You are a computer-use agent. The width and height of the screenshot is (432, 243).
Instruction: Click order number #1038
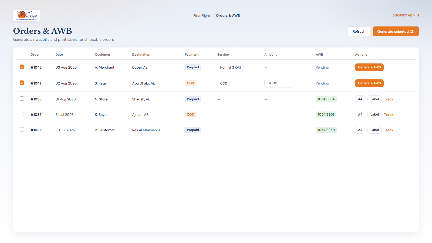click(x=36, y=99)
